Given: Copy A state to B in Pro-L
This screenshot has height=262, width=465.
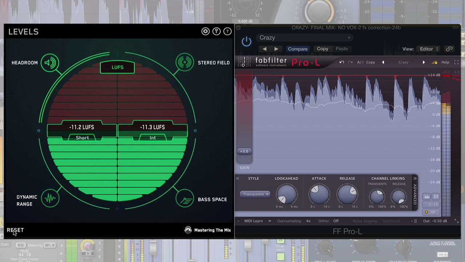Looking at the screenshot, I should coord(371,62).
